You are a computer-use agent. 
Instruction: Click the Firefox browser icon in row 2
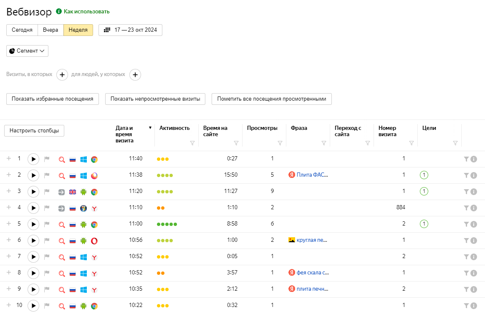94,175
